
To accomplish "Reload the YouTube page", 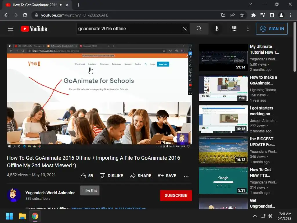I will click(25, 15).
